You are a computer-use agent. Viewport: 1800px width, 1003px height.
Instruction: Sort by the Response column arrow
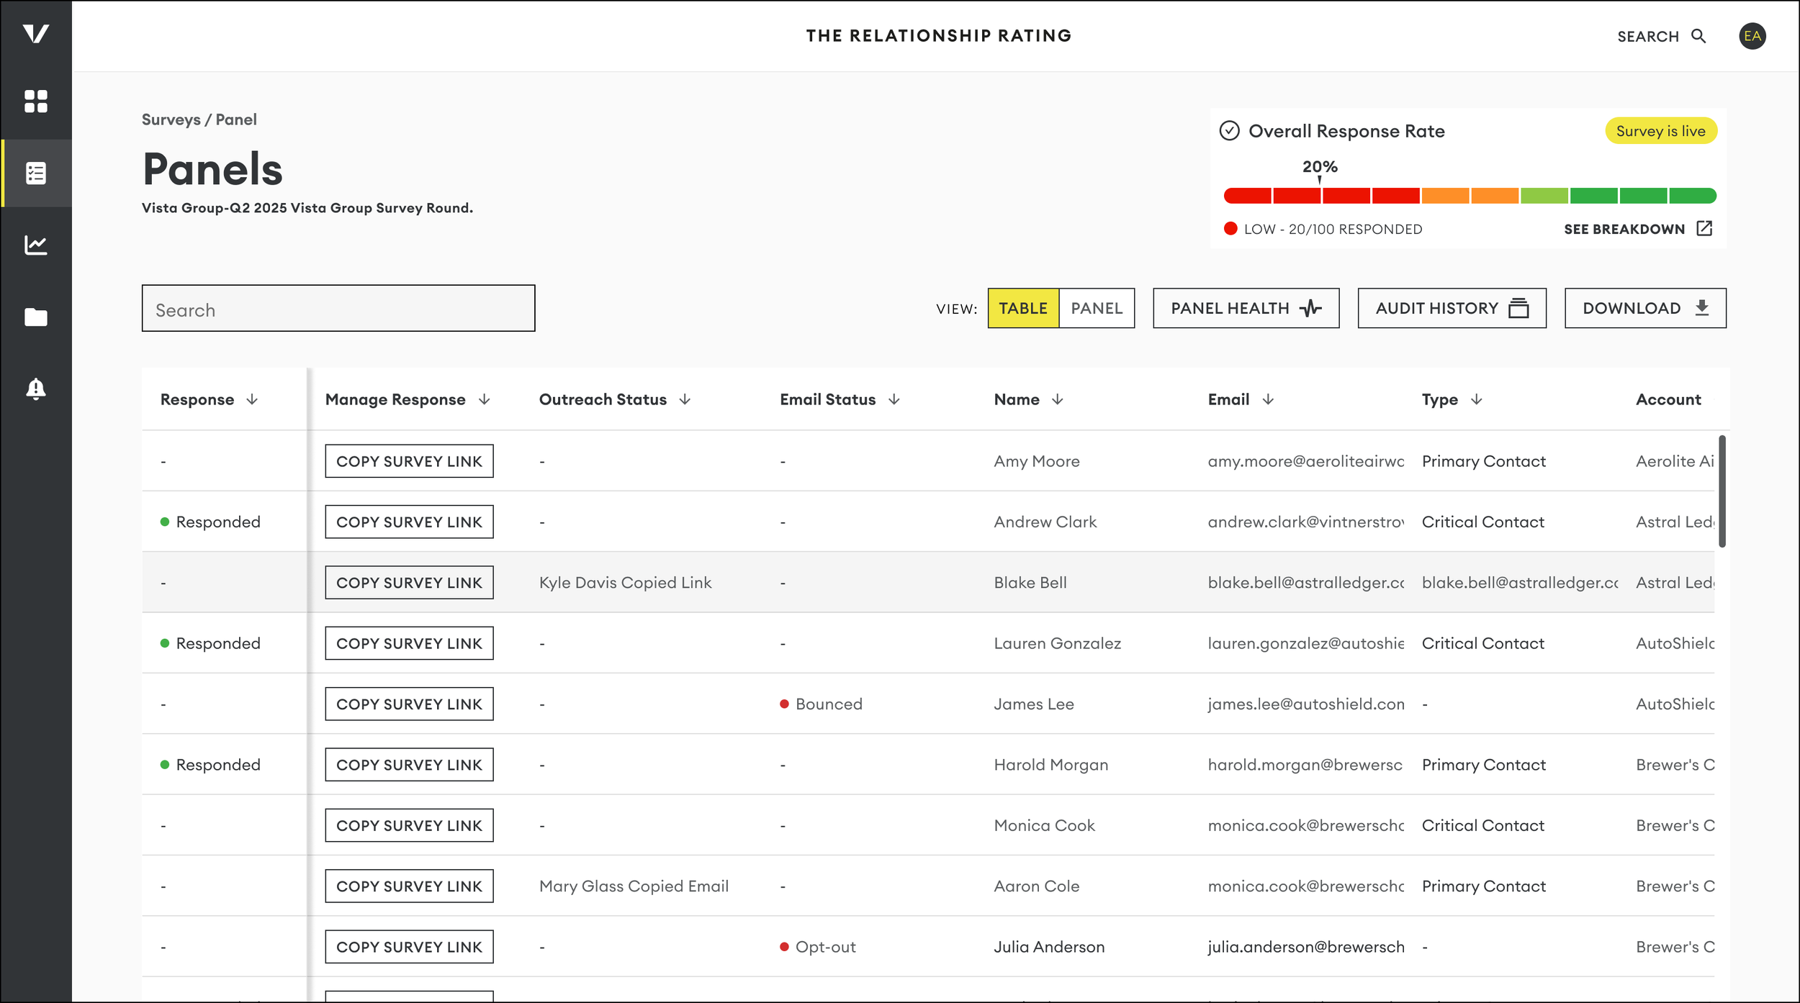tap(252, 399)
